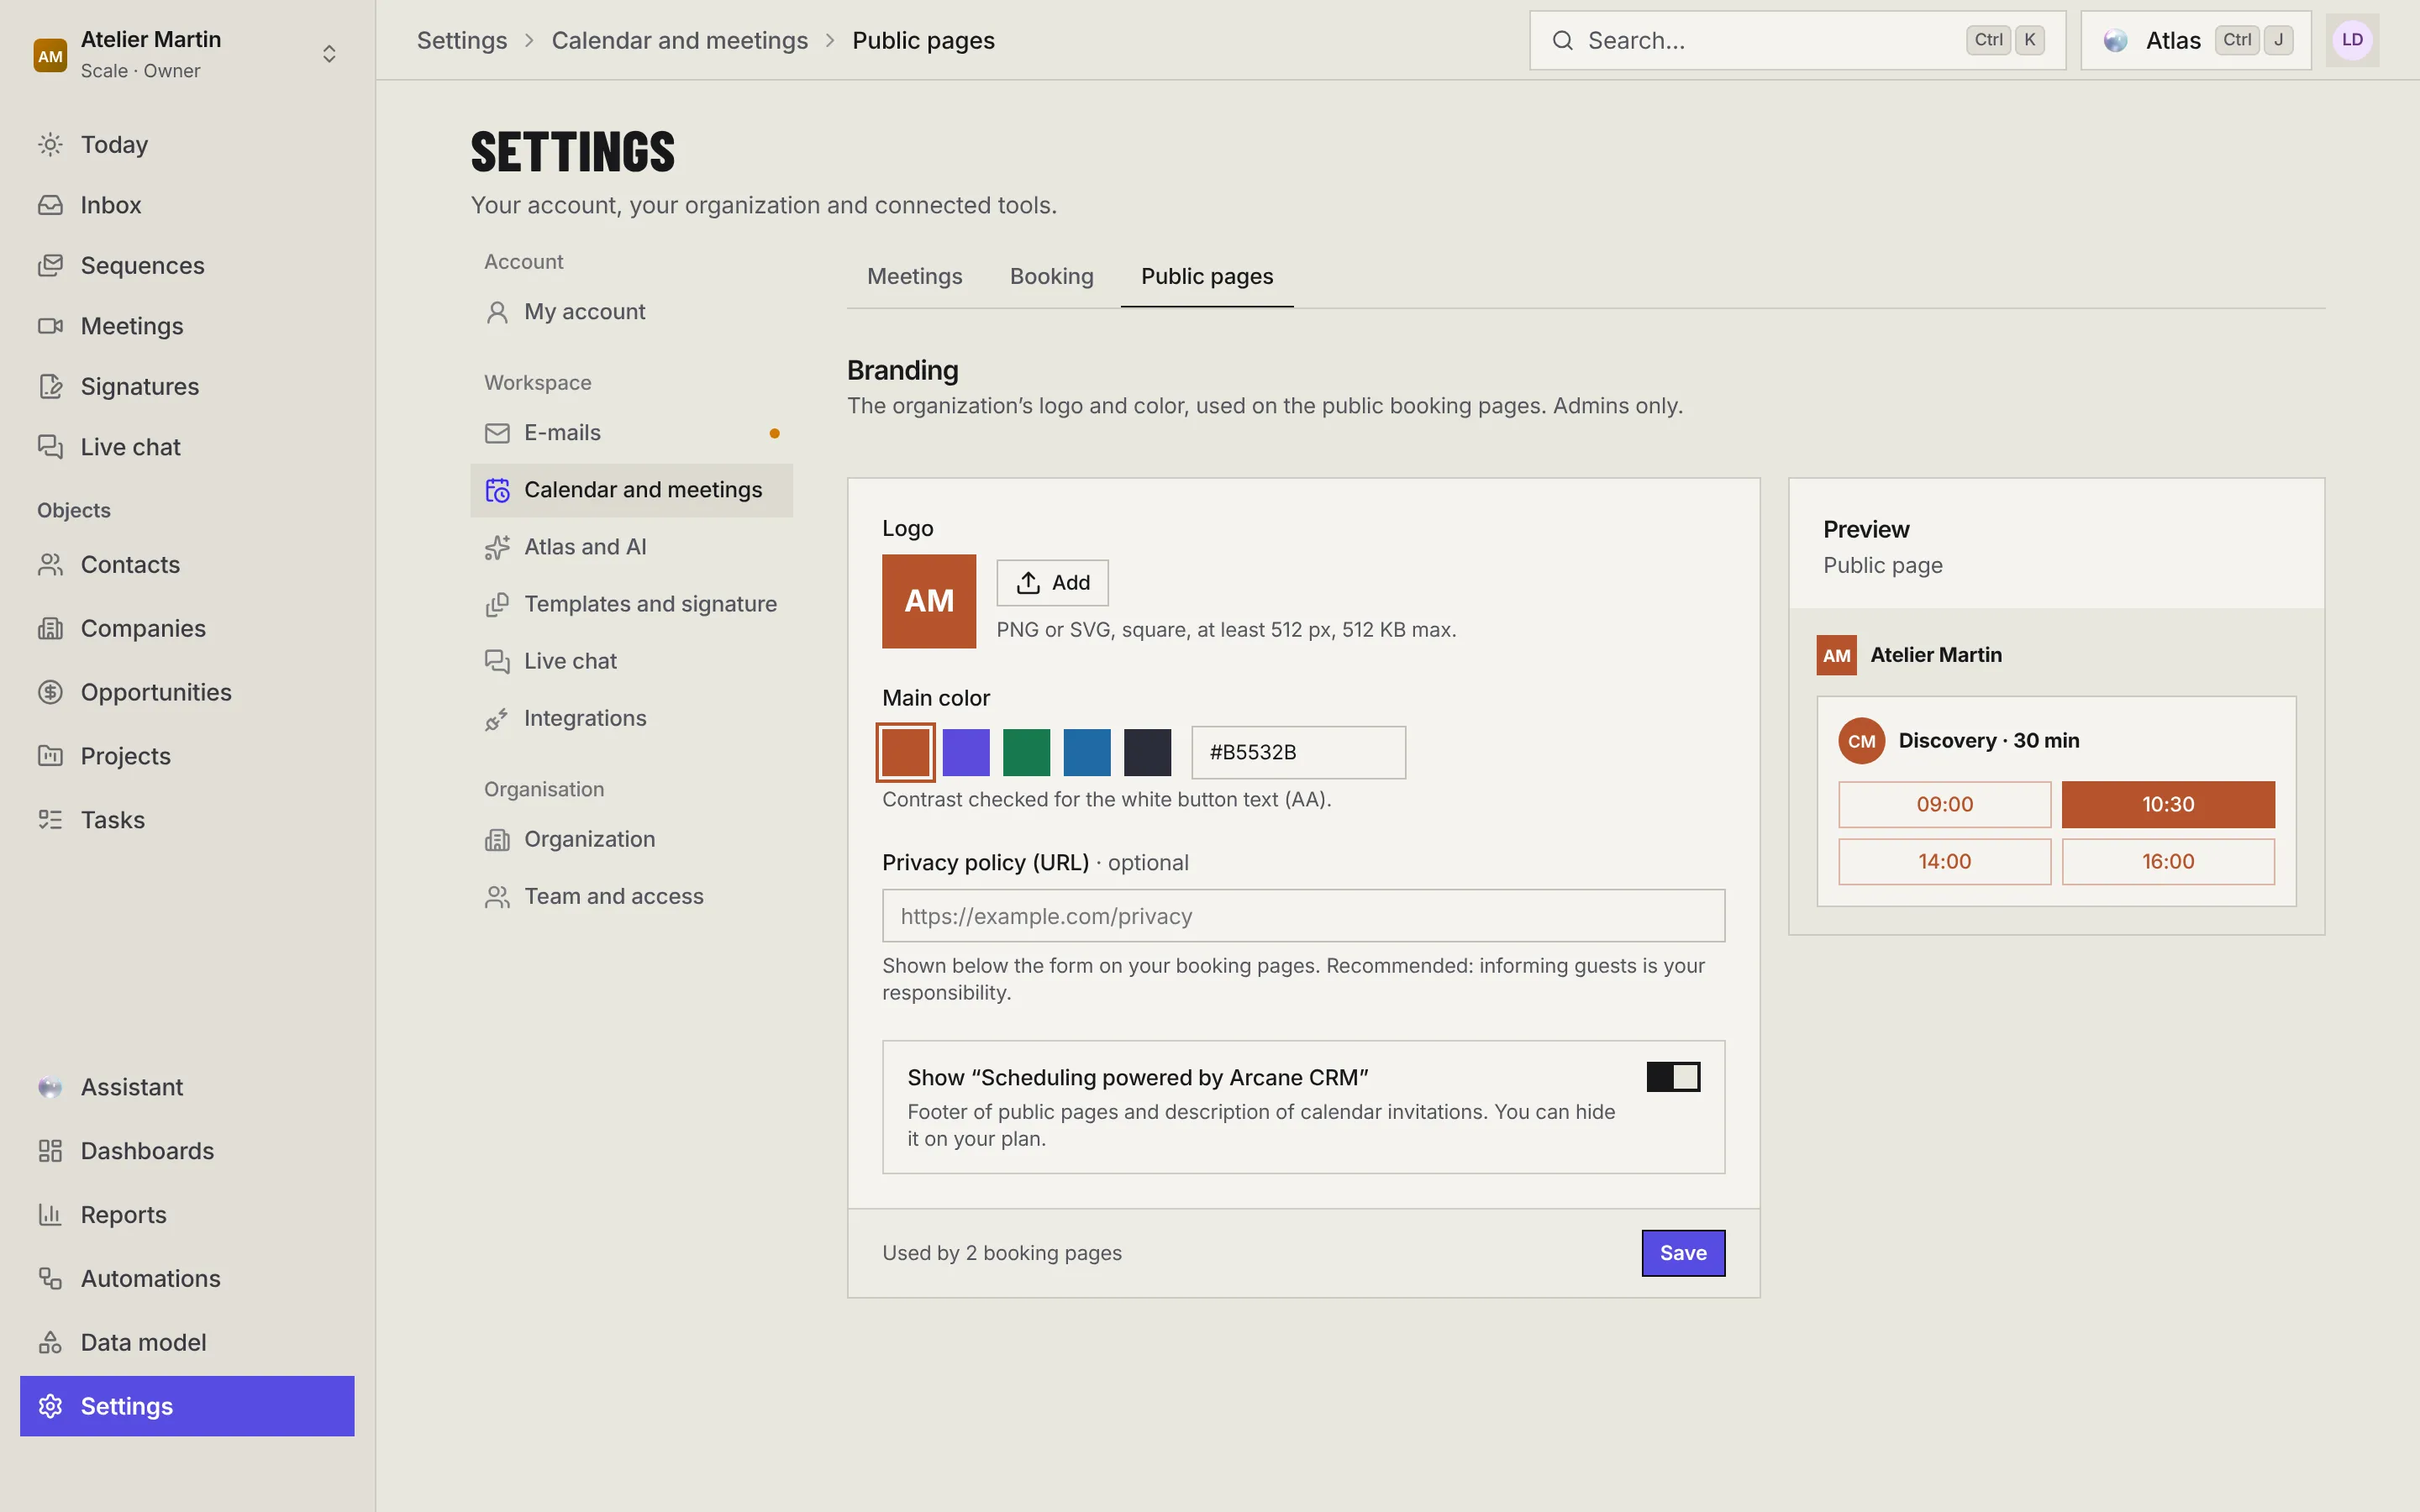
Task: Click the Add logo upload button
Action: click(1052, 583)
